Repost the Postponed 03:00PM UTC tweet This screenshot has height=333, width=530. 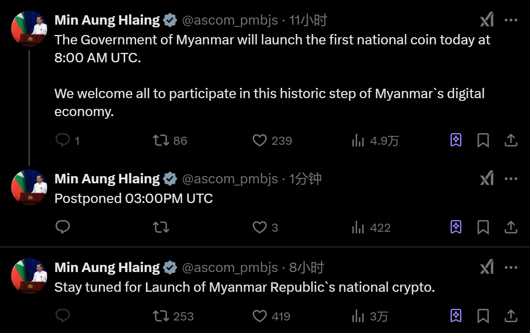pos(161,228)
